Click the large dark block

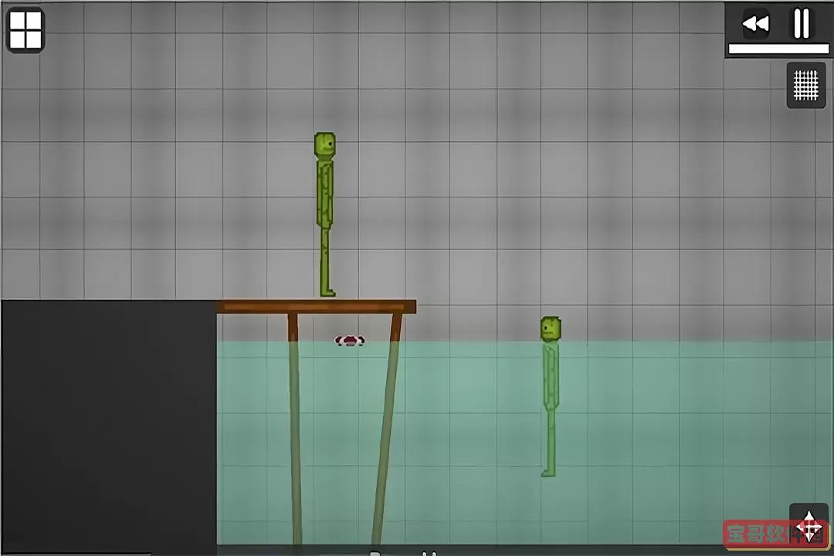(108, 425)
